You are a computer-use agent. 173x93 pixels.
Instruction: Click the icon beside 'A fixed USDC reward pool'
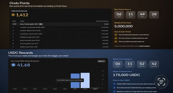114,84
